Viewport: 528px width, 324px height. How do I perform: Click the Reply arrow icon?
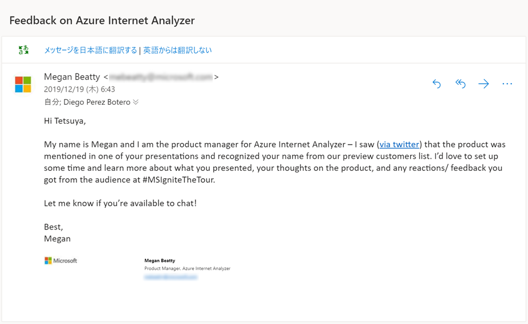coord(437,84)
